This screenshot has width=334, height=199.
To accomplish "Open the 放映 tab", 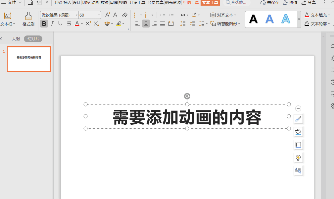I will 105,3.
